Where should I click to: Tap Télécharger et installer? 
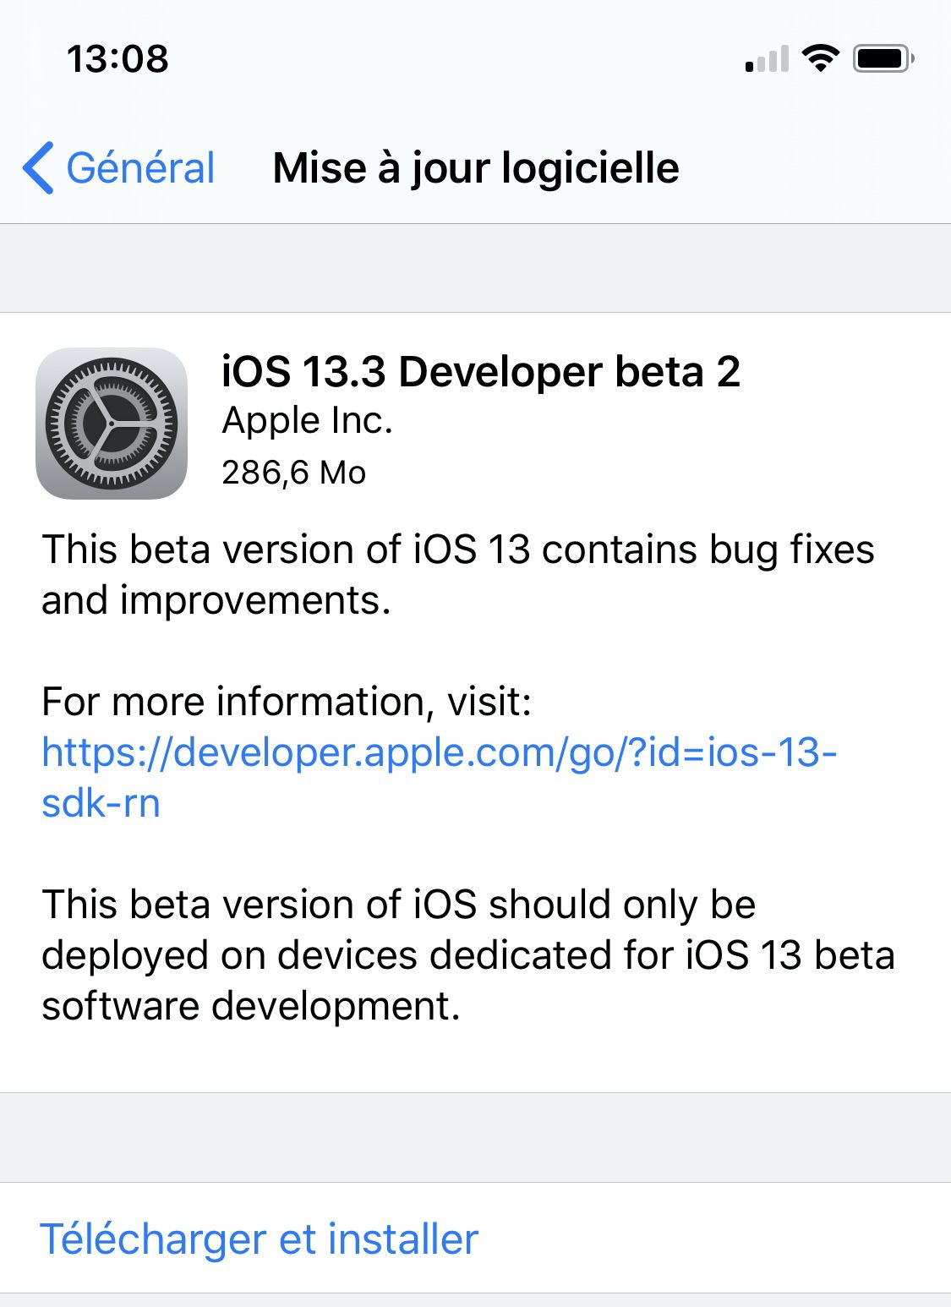[258, 1237]
